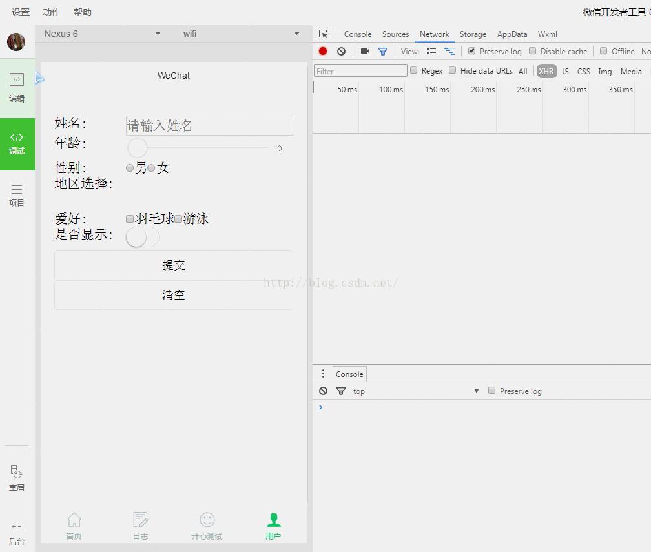651x552 pixels.
Task: Open the 设置 menu
Action: pyautogui.click(x=19, y=12)
